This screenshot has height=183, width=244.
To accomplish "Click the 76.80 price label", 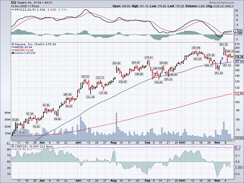I will [15, 120].
